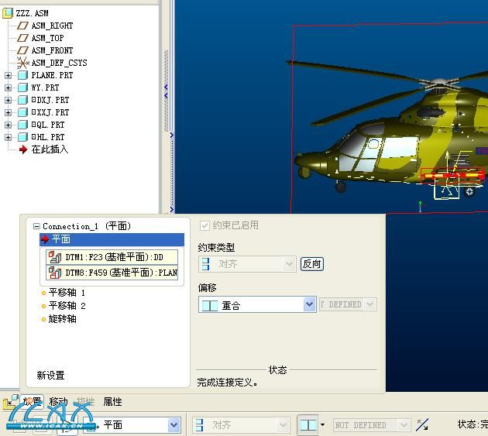Expand the HL.PRT tree node
488x436 pixels.
coord(9,137)
